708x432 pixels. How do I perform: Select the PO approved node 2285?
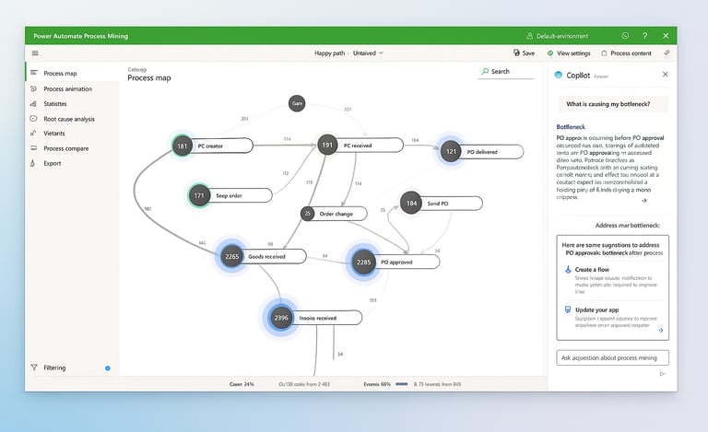(x=396, y=262)
